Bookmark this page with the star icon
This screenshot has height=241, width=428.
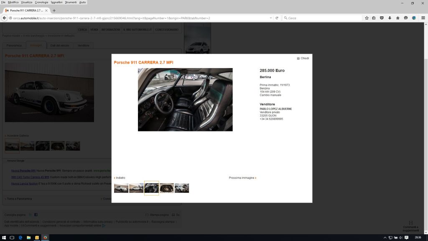click(x=367, y=18)
